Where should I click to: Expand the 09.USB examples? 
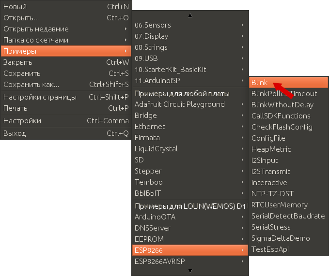point(190,58)
